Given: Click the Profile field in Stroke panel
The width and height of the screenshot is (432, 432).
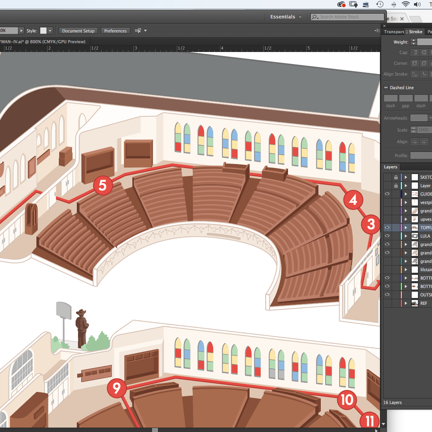Looking at the screenshot, I should point(421,155).
